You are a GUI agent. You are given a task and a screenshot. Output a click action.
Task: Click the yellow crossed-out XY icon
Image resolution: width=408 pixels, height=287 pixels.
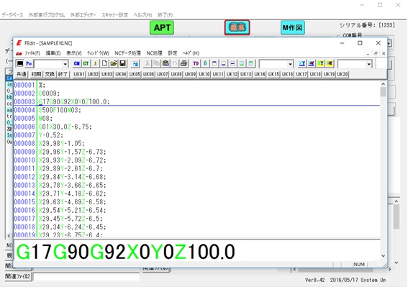click(330, 63)
